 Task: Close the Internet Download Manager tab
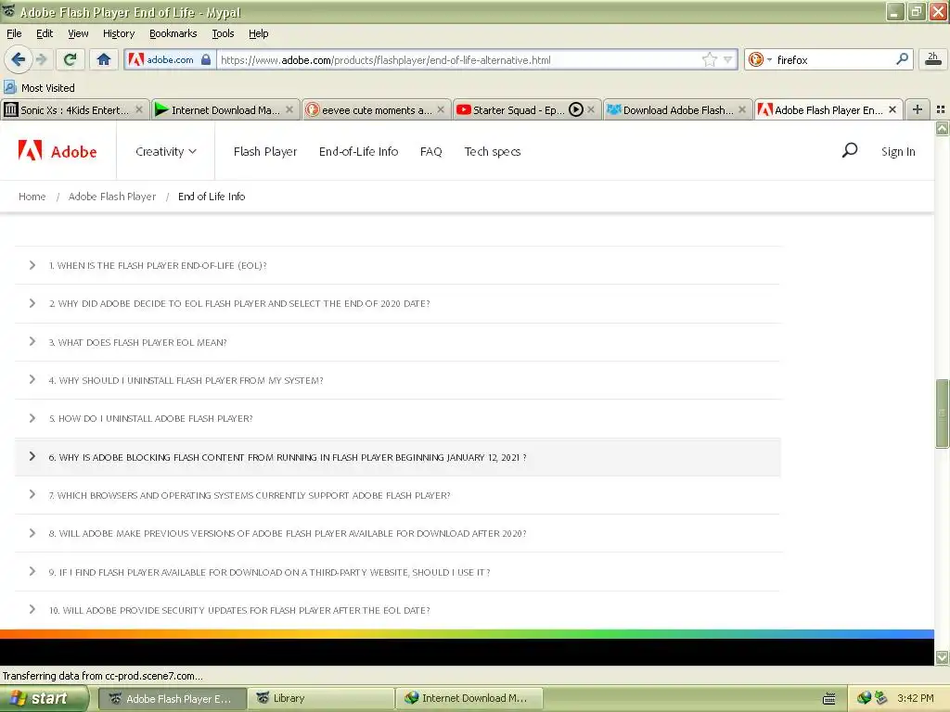click(x=289, y=109)
